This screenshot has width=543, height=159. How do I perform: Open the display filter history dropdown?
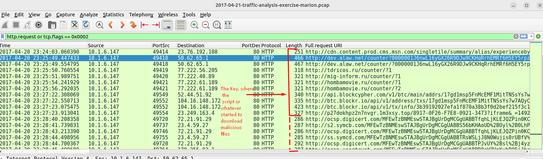tap(531, 36)
